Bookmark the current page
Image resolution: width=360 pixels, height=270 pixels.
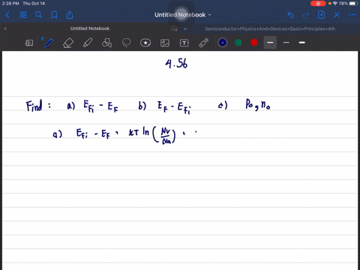click(54, 15)
